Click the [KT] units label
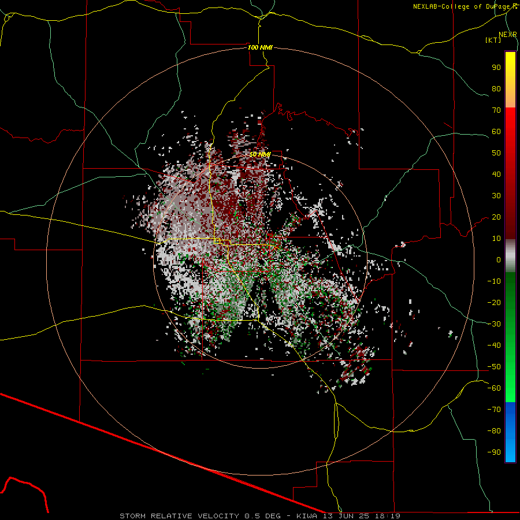The height and width of the screenshot is (520, 520). [493, 40]
